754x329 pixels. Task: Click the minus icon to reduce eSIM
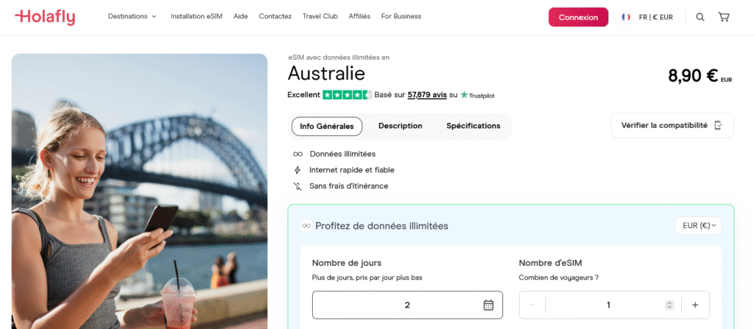532,305
